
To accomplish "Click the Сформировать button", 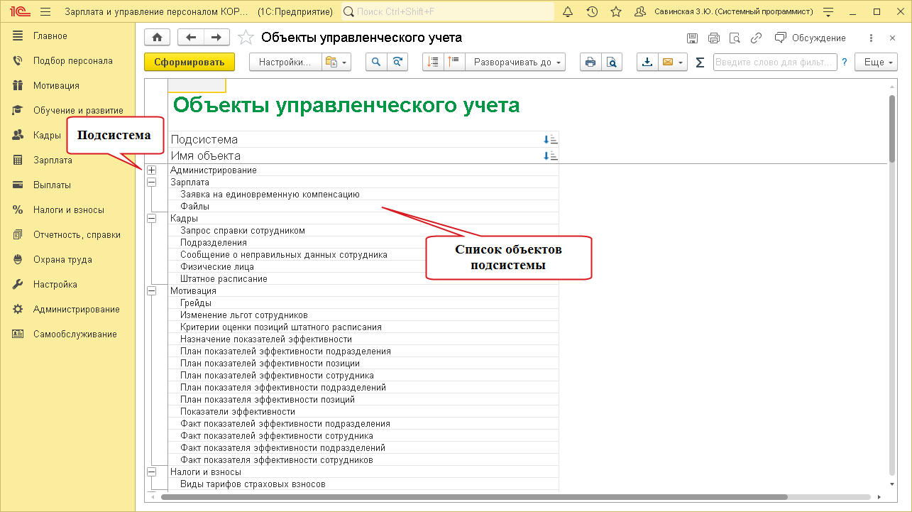I will [189, 62].
